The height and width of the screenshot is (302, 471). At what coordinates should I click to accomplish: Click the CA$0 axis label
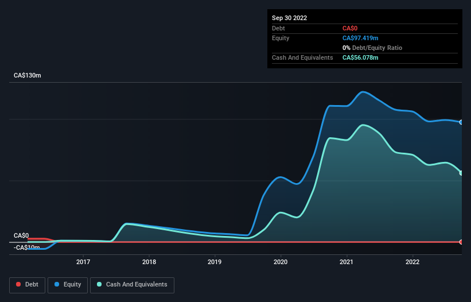(21, 235)
